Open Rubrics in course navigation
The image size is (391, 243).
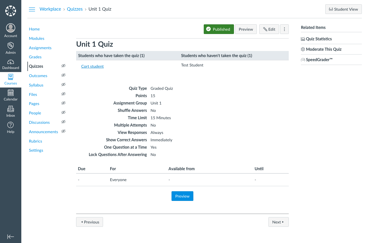point(36,141)
